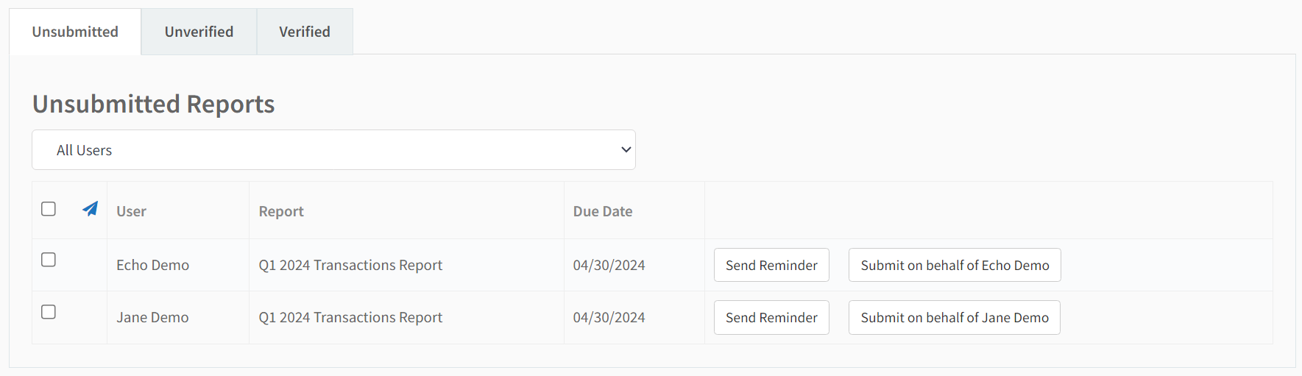Select Jane Demo's Q1 2024 Transactions Report
This screenshot has height=376, width=1302.
(350, 317)
